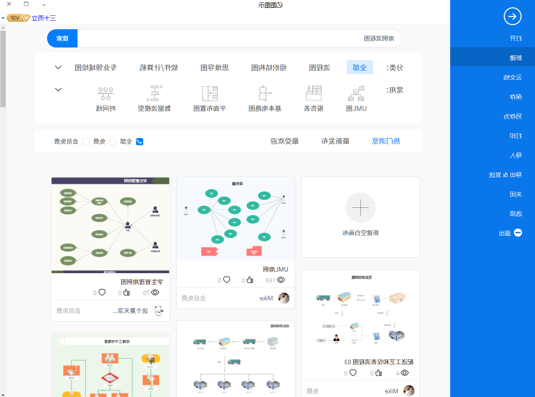Open the 学生管理用例图 thumbnail
Image resolution: width=535 pixels, height=397 pixels.
click(110, 225)
